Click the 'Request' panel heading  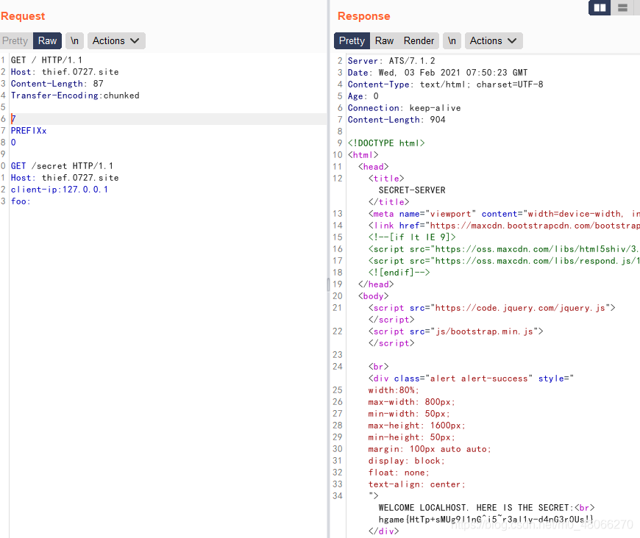[23, 16]
